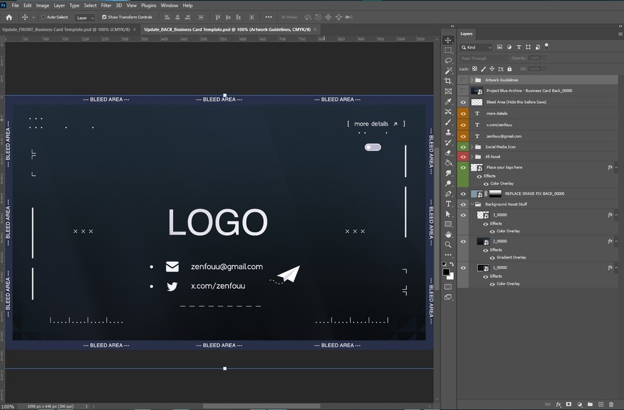
Task: Select the Rectangular Marquee tool
Action: (x=448, y=51)
